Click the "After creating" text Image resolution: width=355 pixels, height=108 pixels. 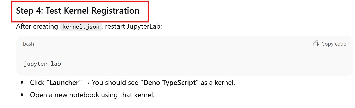pyautogui.click(x=37, y=26)
